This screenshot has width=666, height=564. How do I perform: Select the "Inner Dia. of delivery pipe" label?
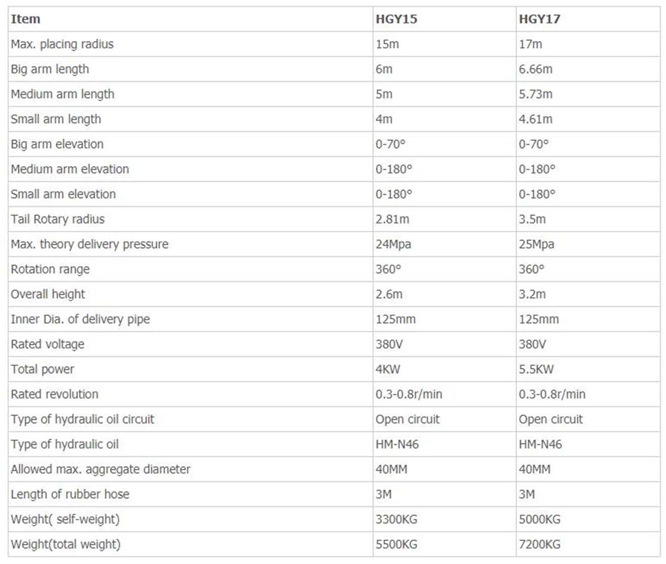81,319
